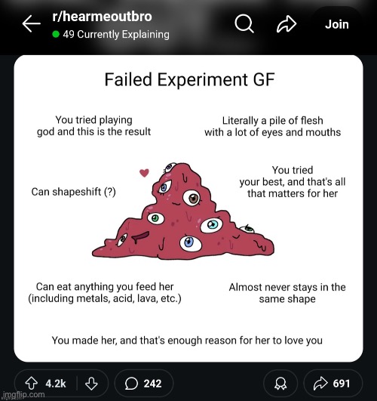The height and width of the screenshot is (401, 377).
Task: Click the Failed Experiment GF heading
Action: click(189, 79)
